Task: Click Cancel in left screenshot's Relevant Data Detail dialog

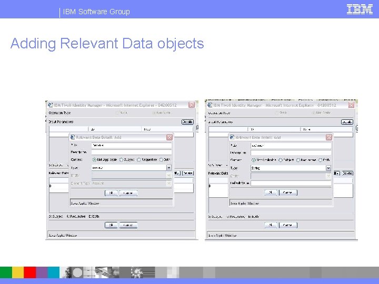Action: (x=128, y=193)
